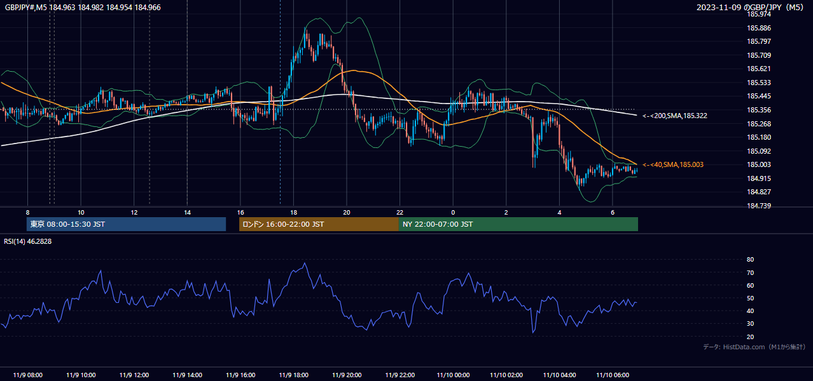
Task: Click price axis value 185.533
Action: 758,83
